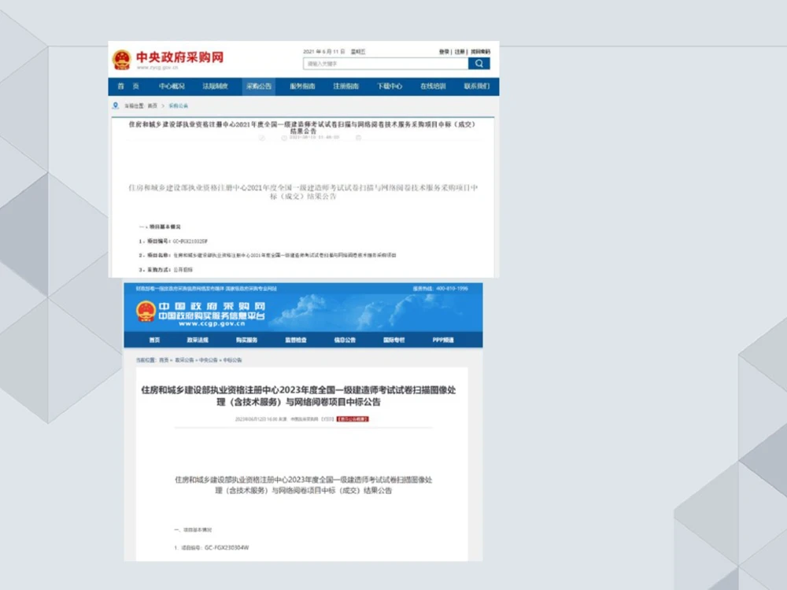Select the 购买服务 navigation item

[x=246, y=341]
